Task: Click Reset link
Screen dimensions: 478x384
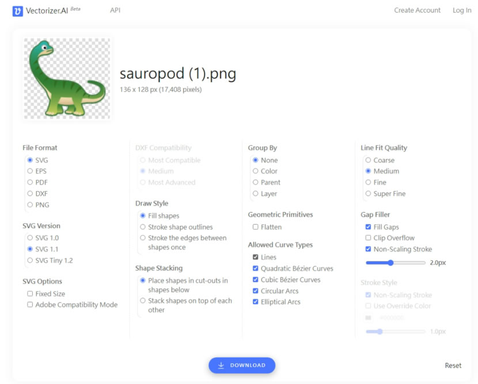Action: click(453, 366)
